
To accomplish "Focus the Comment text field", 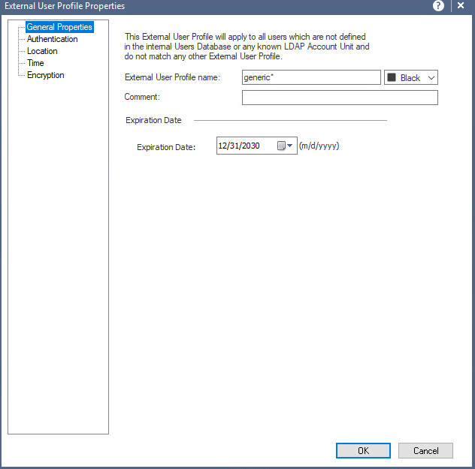I will (x=340, y=98).
